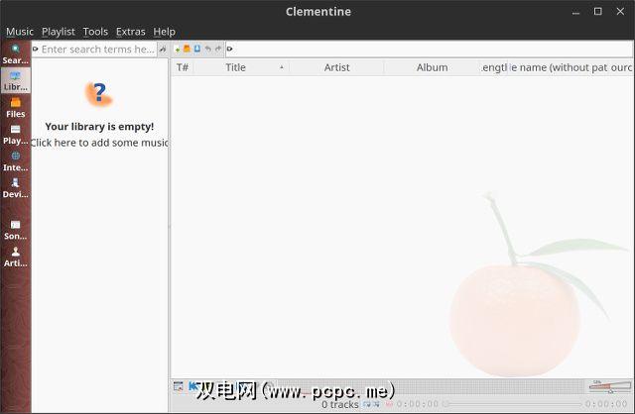Minimize the Clementine window
The height and width of the screenshot is (414, 635).
point(575,12)
